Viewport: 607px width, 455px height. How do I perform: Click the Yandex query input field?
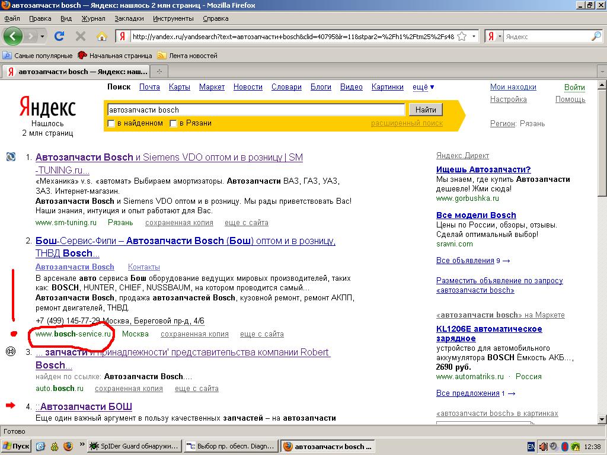pyautogui.click(x=255, y=110)
